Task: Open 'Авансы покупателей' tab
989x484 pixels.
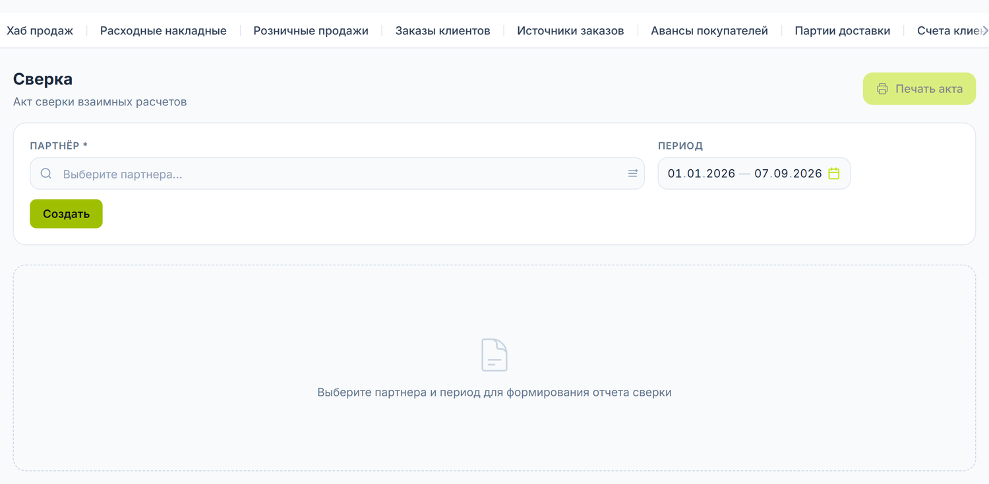Action: click(x=709, y=31)
